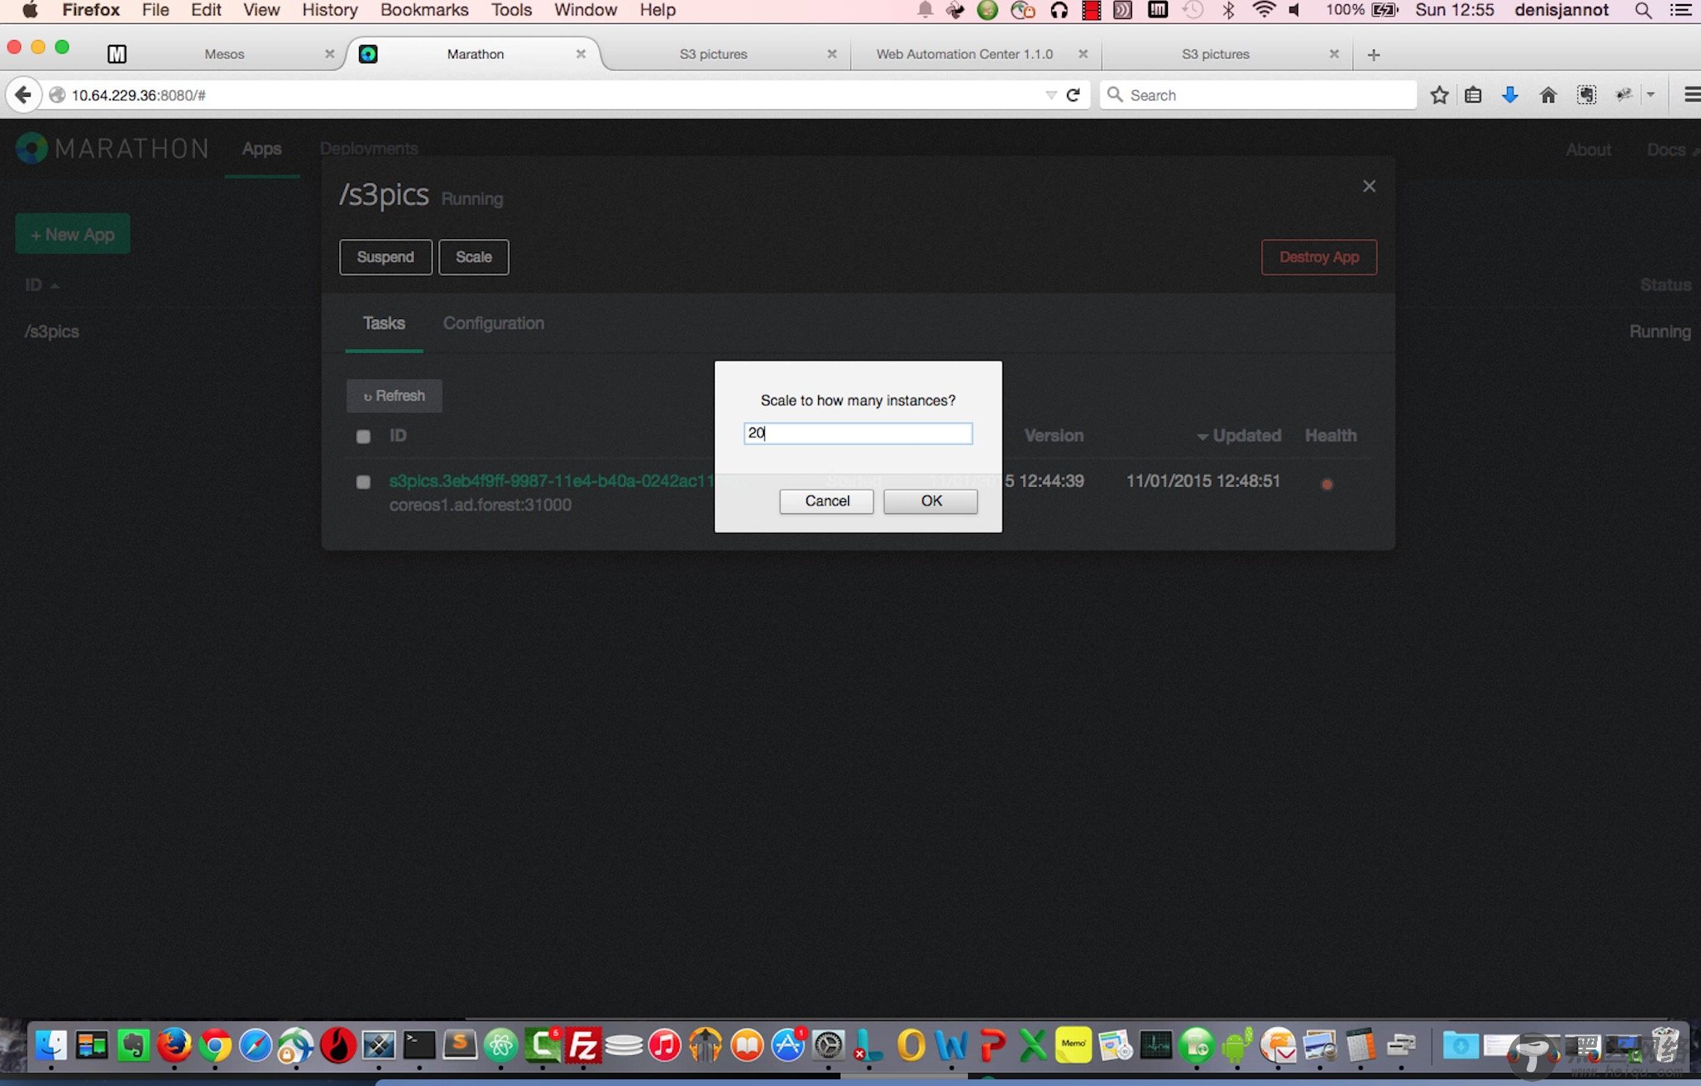Open iTunes from the dock
The height and width of the screenshot is (1086, 1701).
click(665, 1044)
